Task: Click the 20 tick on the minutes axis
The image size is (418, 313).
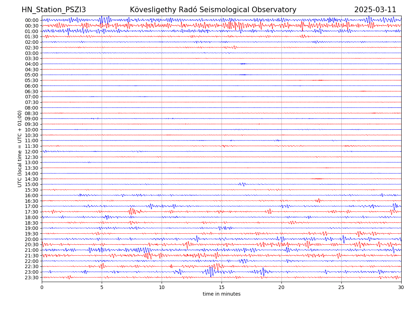Action: pos(281,287)
